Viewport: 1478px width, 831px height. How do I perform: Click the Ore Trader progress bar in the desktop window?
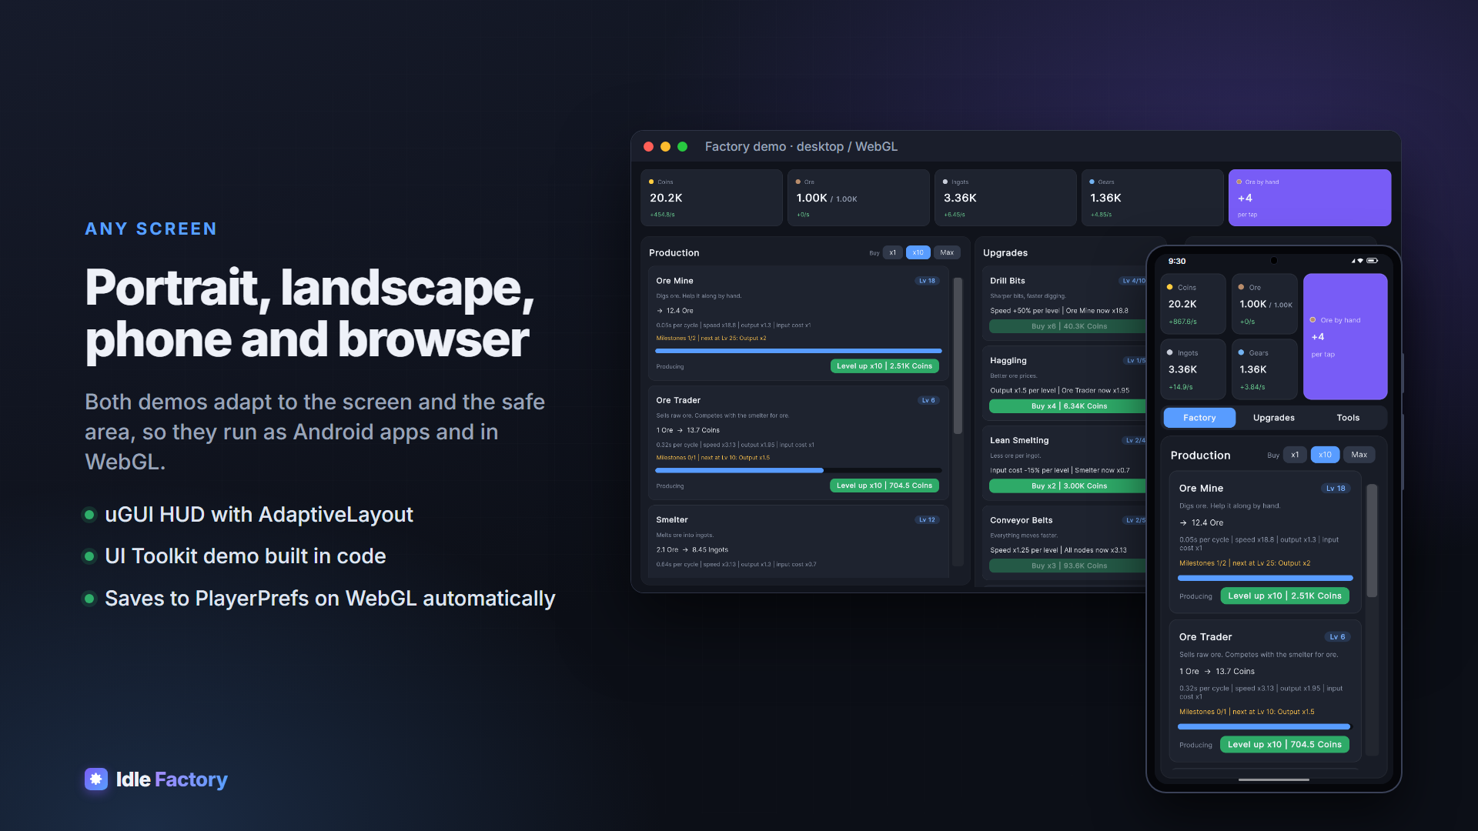798,470
